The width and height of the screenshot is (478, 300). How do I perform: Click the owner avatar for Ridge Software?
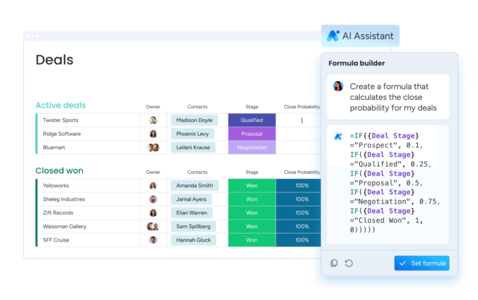153,134
